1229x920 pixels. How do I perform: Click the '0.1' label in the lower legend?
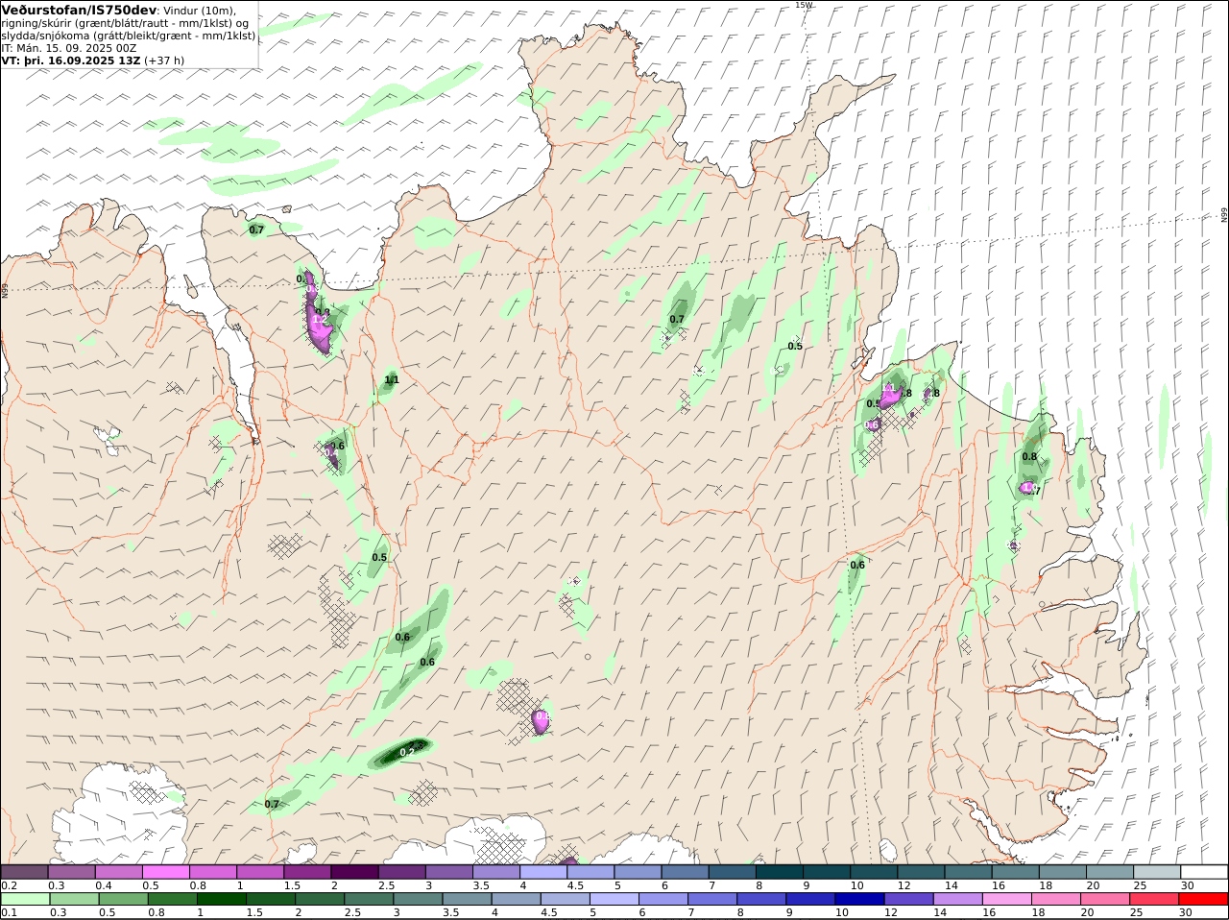tap(9, 912)
